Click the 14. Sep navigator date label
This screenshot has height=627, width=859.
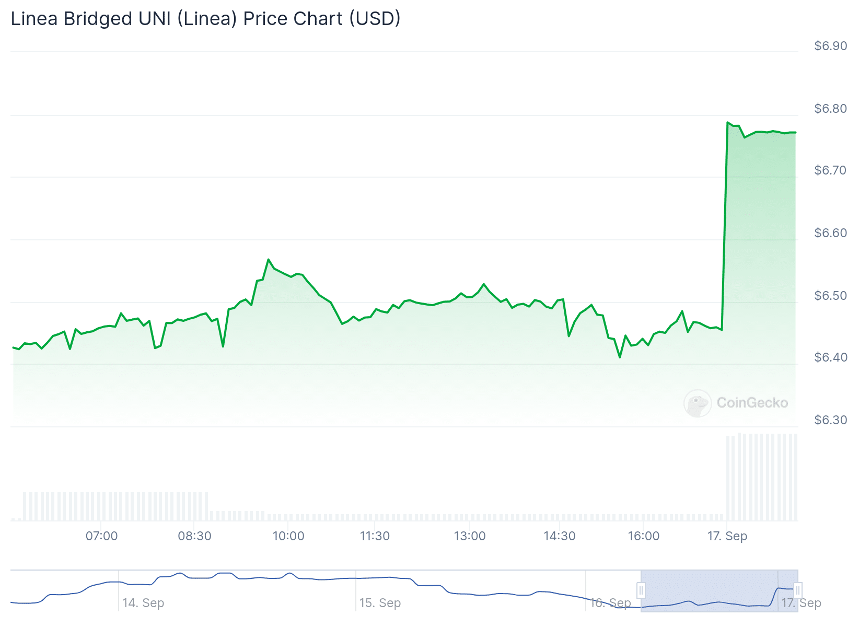pyautogui.click(x=143, y=603)
